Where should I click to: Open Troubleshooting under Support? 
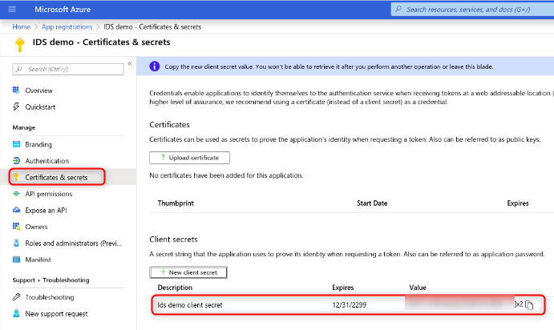50,297
